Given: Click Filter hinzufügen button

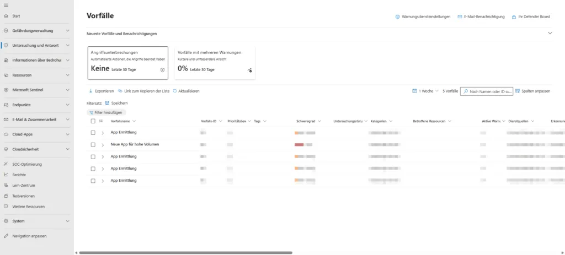Looking at the screenshot, I should 106,112.
